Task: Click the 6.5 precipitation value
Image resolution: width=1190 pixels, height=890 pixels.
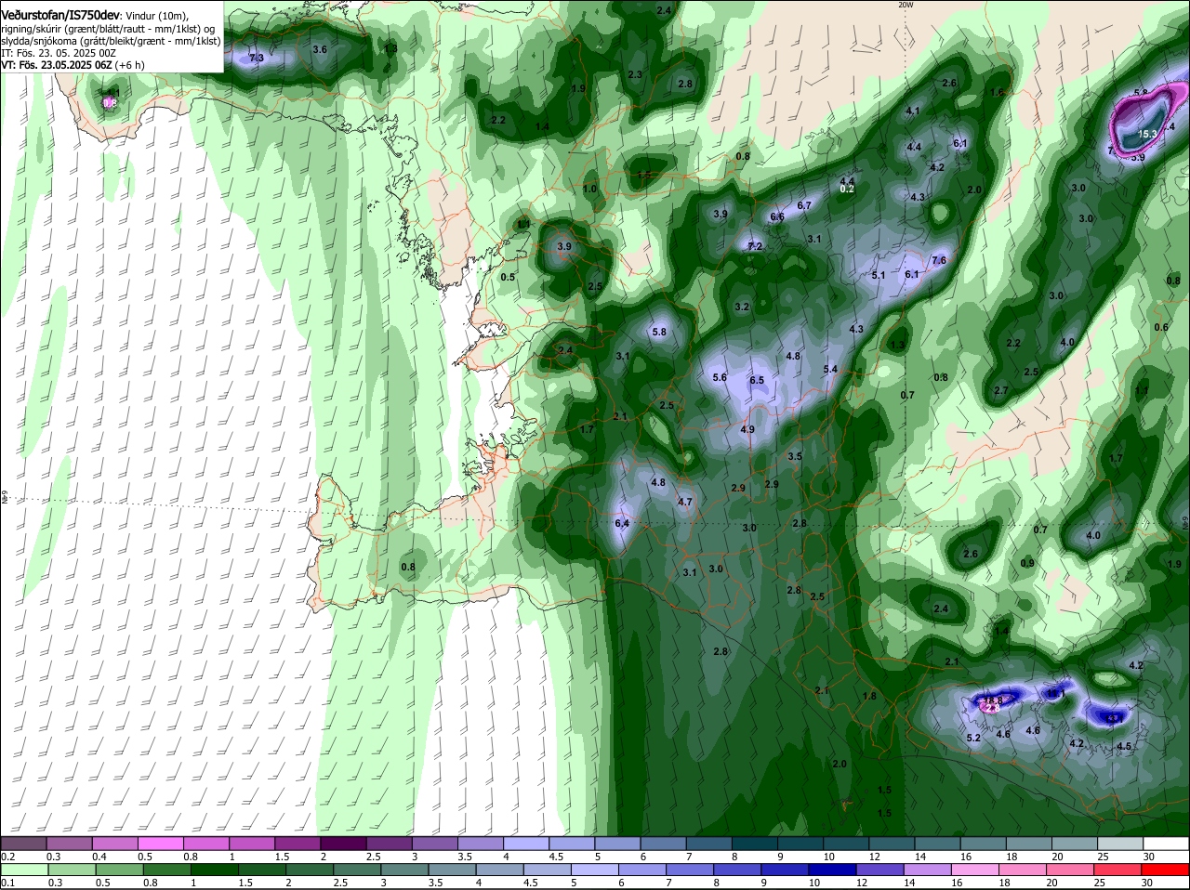Action: (757, 381)
